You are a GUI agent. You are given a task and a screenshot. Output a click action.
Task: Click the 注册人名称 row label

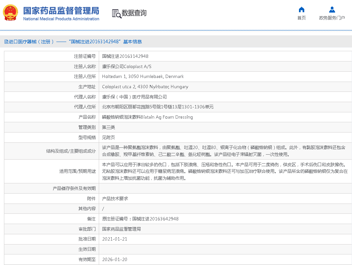click(85, 66)
